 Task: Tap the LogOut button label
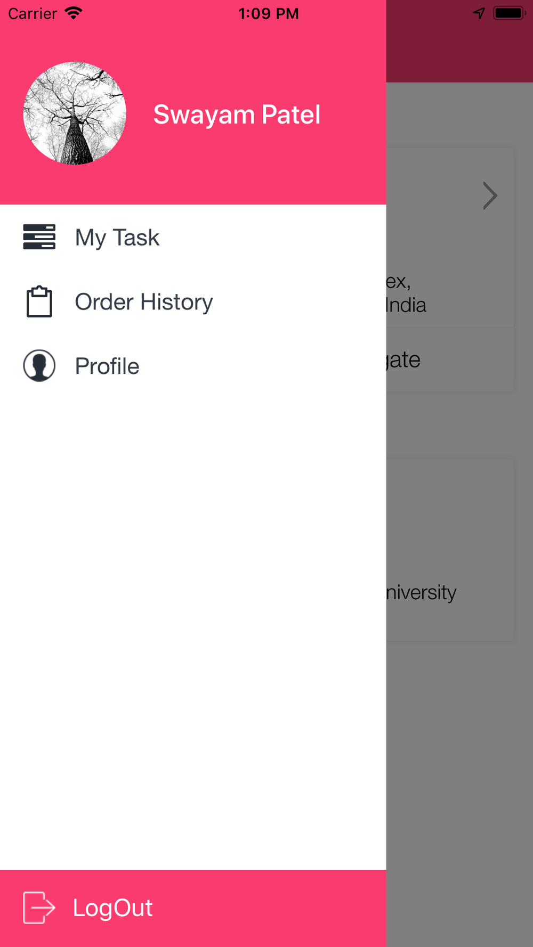click(x=112, y=908)
